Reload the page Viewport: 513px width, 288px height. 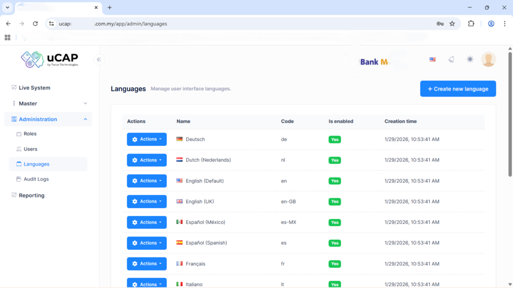point(35,23)
